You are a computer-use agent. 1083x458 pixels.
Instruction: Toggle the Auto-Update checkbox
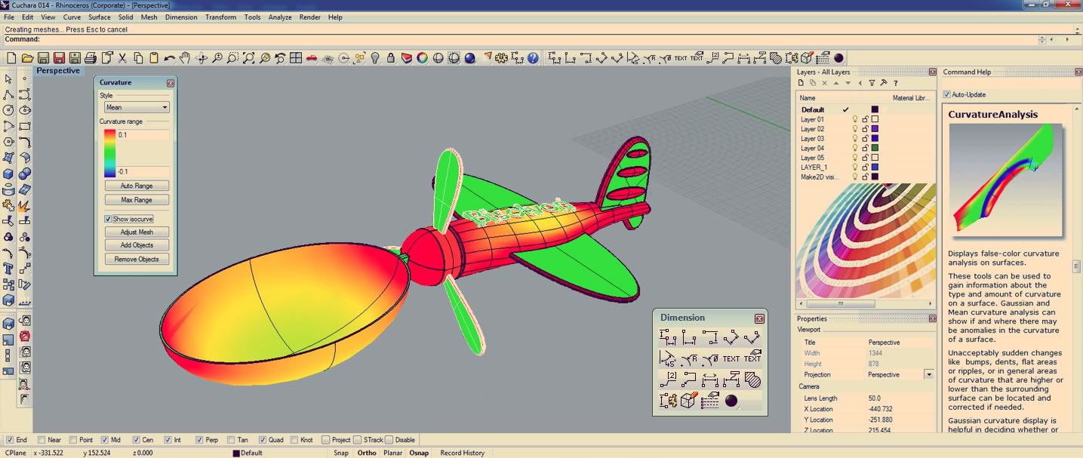coord(947,94)
